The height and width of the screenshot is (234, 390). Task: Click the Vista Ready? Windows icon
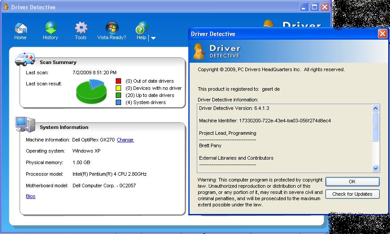coord(112,28)
